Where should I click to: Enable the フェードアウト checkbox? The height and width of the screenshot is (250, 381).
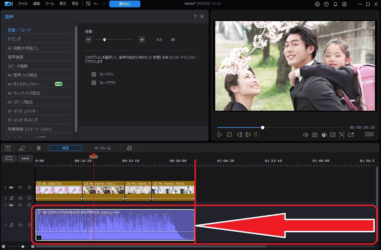click(x=94, y=82)
